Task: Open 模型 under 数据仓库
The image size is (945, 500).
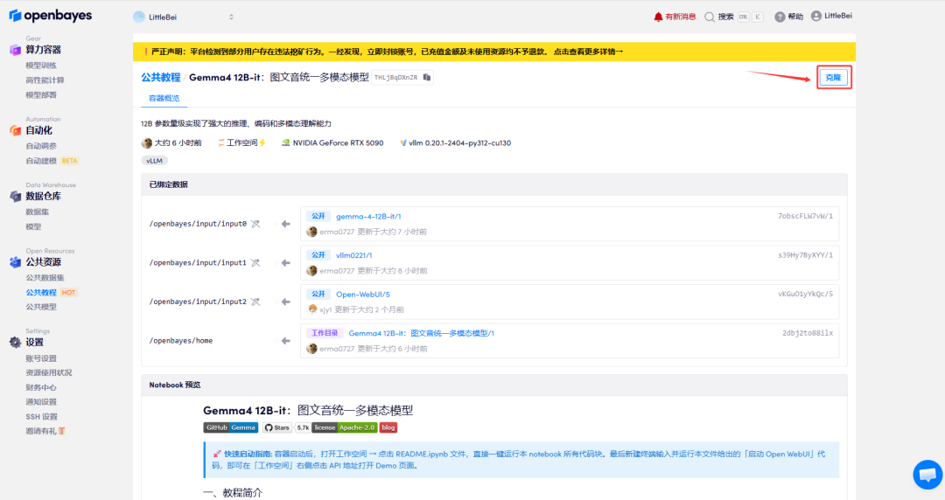Action: (x=34, y=226)
